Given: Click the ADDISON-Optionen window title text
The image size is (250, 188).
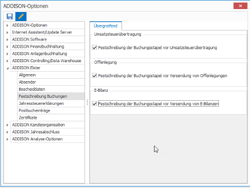Looking at the screenshot, I should click(x=25, y=6).
